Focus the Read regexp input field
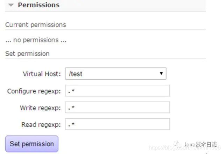Viewport: 224px width, 154px height. coord(117,124)
